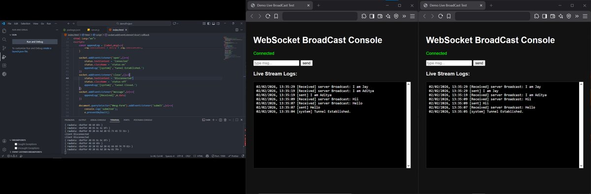Select the index.html editor tab

click(x=118, y=30)
